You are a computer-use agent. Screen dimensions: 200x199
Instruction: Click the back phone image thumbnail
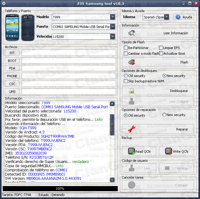(28, 28)
